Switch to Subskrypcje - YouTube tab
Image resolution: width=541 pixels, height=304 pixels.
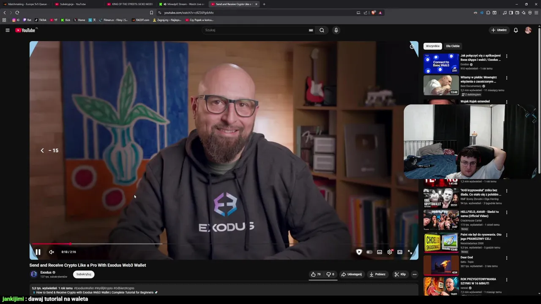point(78,4)
